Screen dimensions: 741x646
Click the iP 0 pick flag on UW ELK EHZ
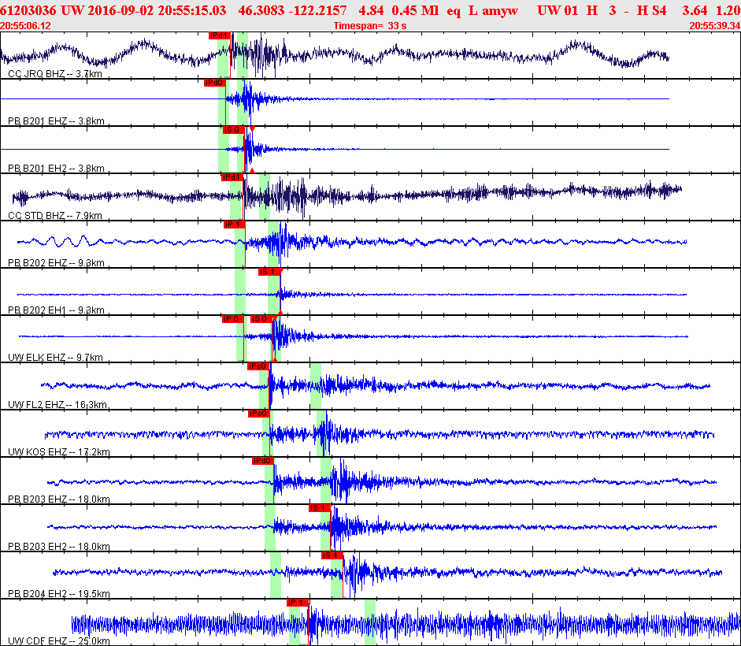point(232,319)
